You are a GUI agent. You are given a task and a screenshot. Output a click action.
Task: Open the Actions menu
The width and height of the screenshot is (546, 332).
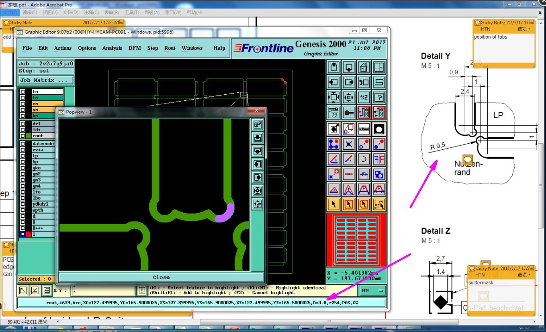[63, 48]
